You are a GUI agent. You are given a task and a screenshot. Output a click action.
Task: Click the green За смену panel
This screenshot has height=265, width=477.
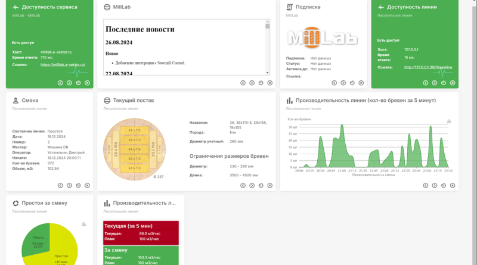click(x=141, y=255)
